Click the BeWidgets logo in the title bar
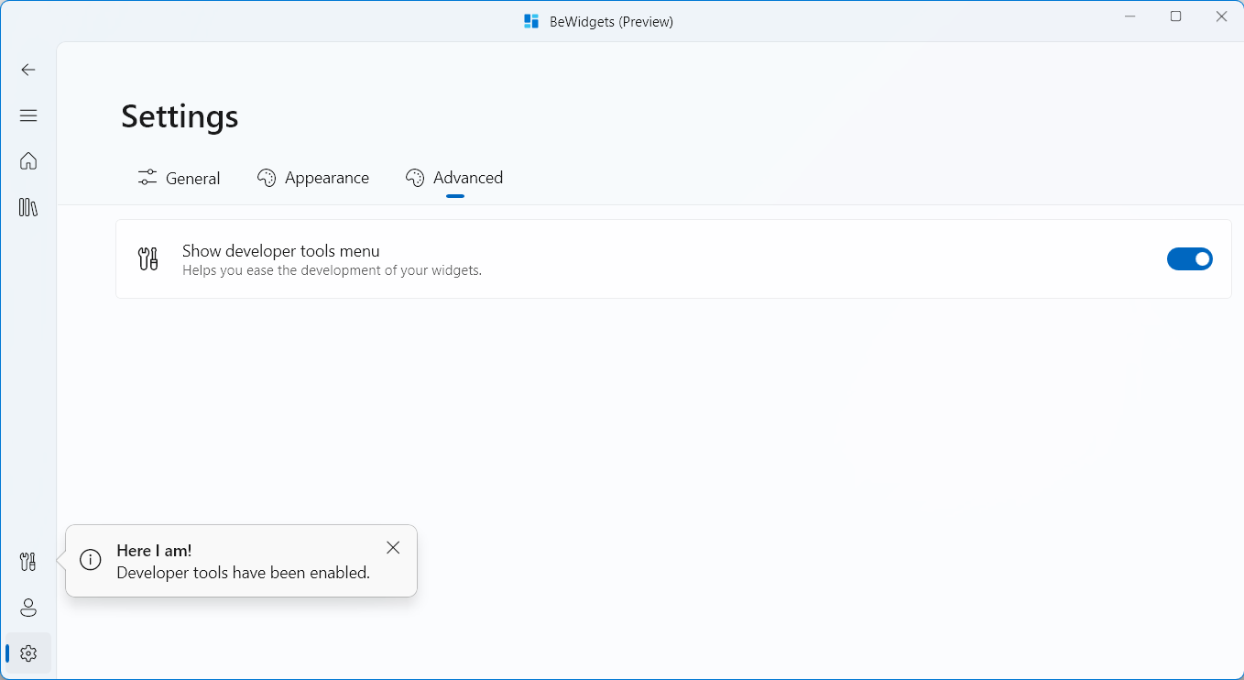The image size is (1244, 680). pyautogui.click(x=531, y=21)
